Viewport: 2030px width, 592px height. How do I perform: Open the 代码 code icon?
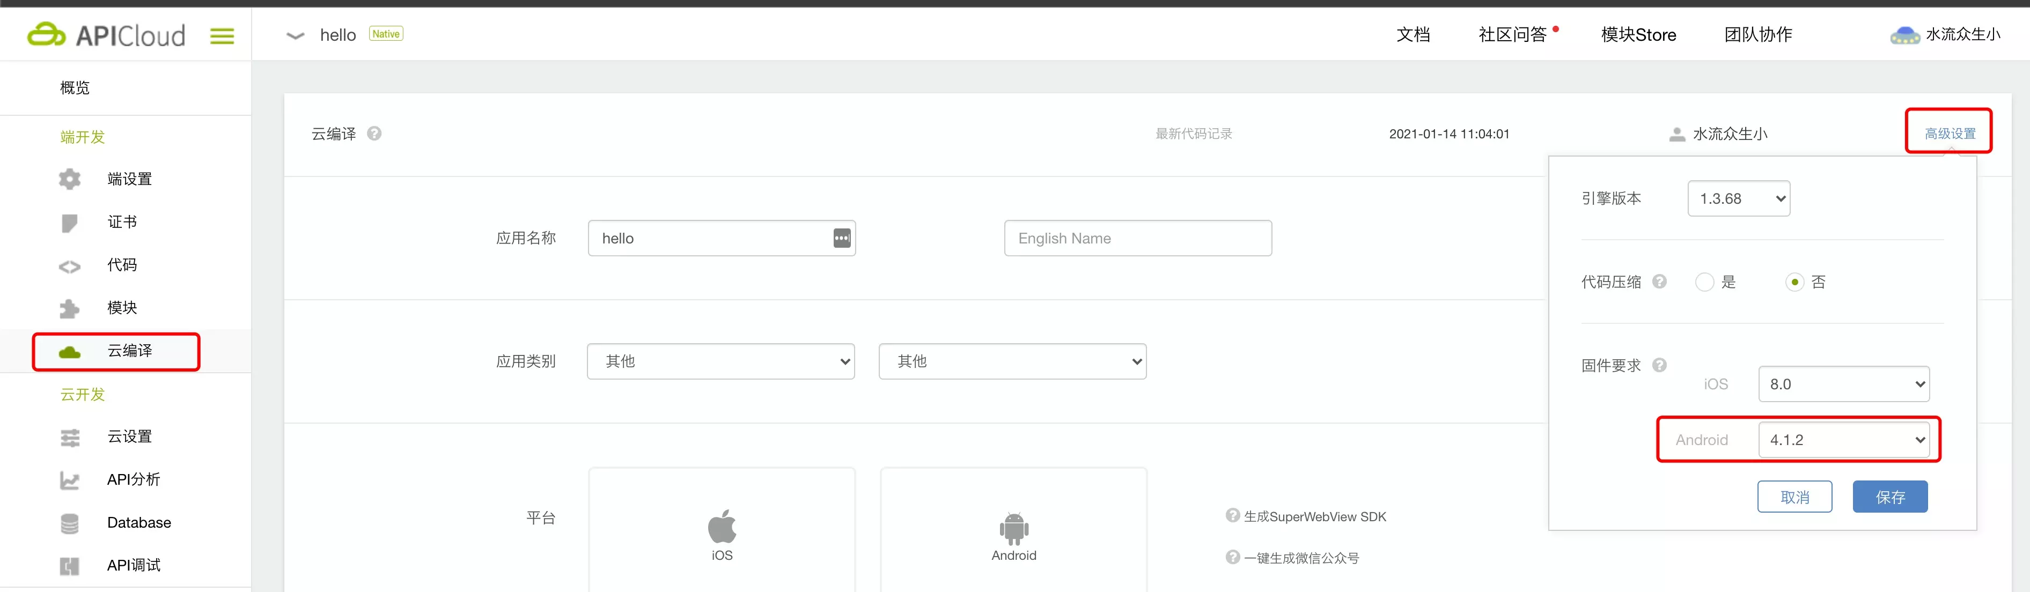[70, 265]
